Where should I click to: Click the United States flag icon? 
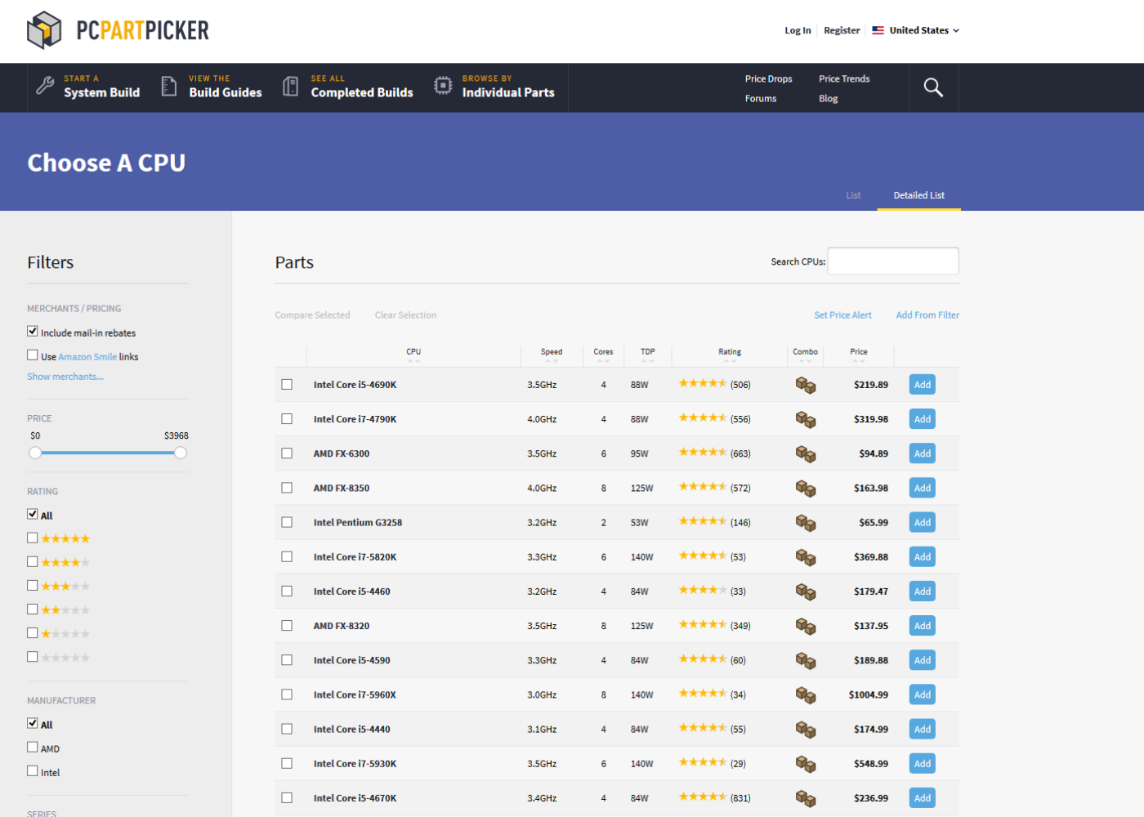[878, 30]
